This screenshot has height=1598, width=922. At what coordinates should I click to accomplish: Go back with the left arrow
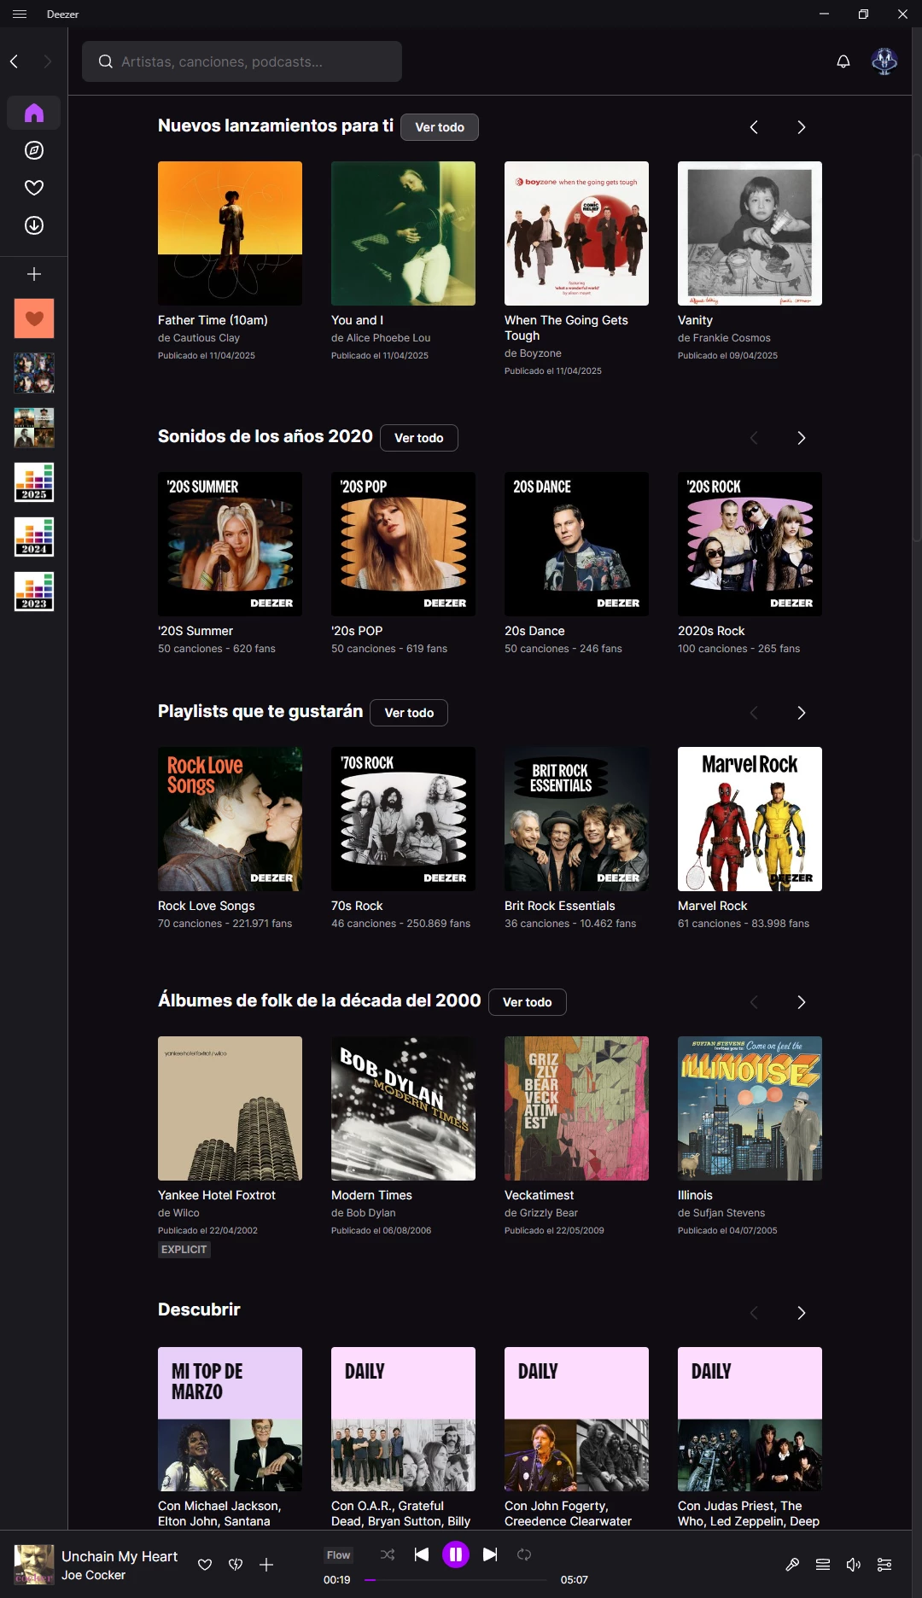pyautogui.click(x=14, y=61)
